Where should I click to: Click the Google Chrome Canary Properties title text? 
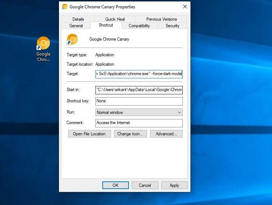[x=102, y=7]
